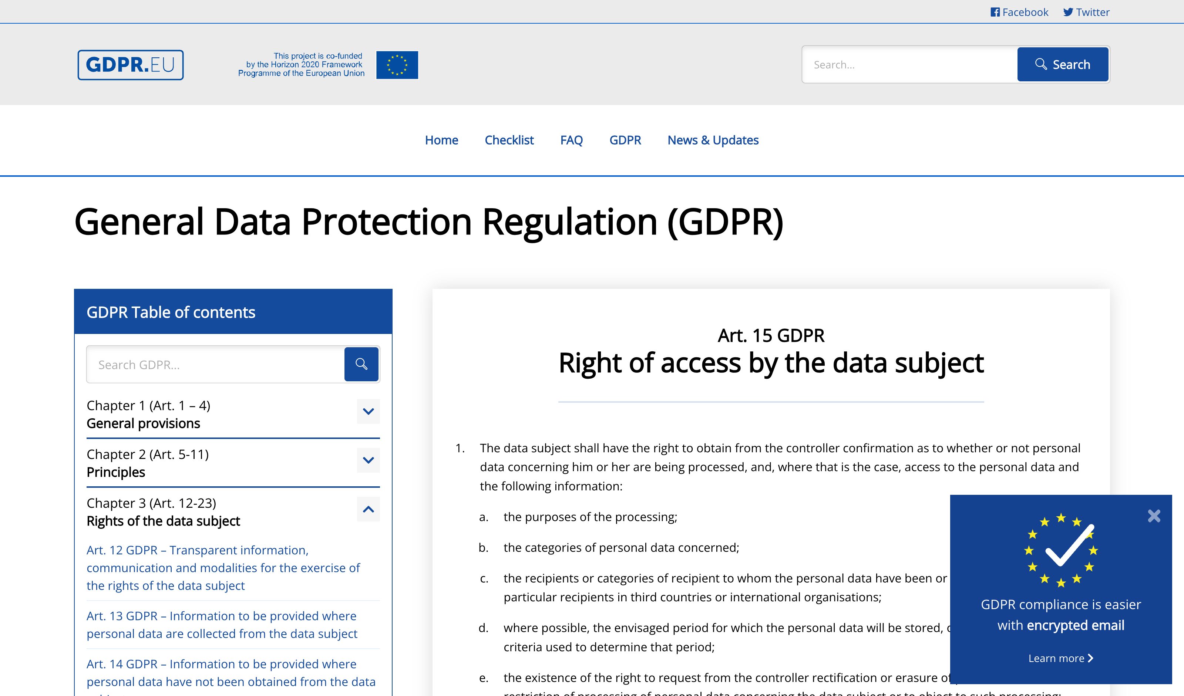Image resolution: width=1184 pixels, height=696 pixels.
Task: Close the encrypted email popup
Action: coord(1154,516)
